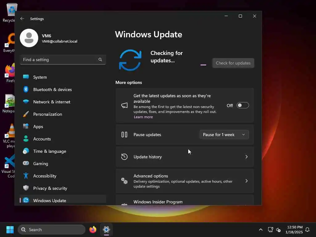Viewport: 316px width, 237px height.
Task: Click the Windows Update sync icon in sidebar
Action: [26, 200]
